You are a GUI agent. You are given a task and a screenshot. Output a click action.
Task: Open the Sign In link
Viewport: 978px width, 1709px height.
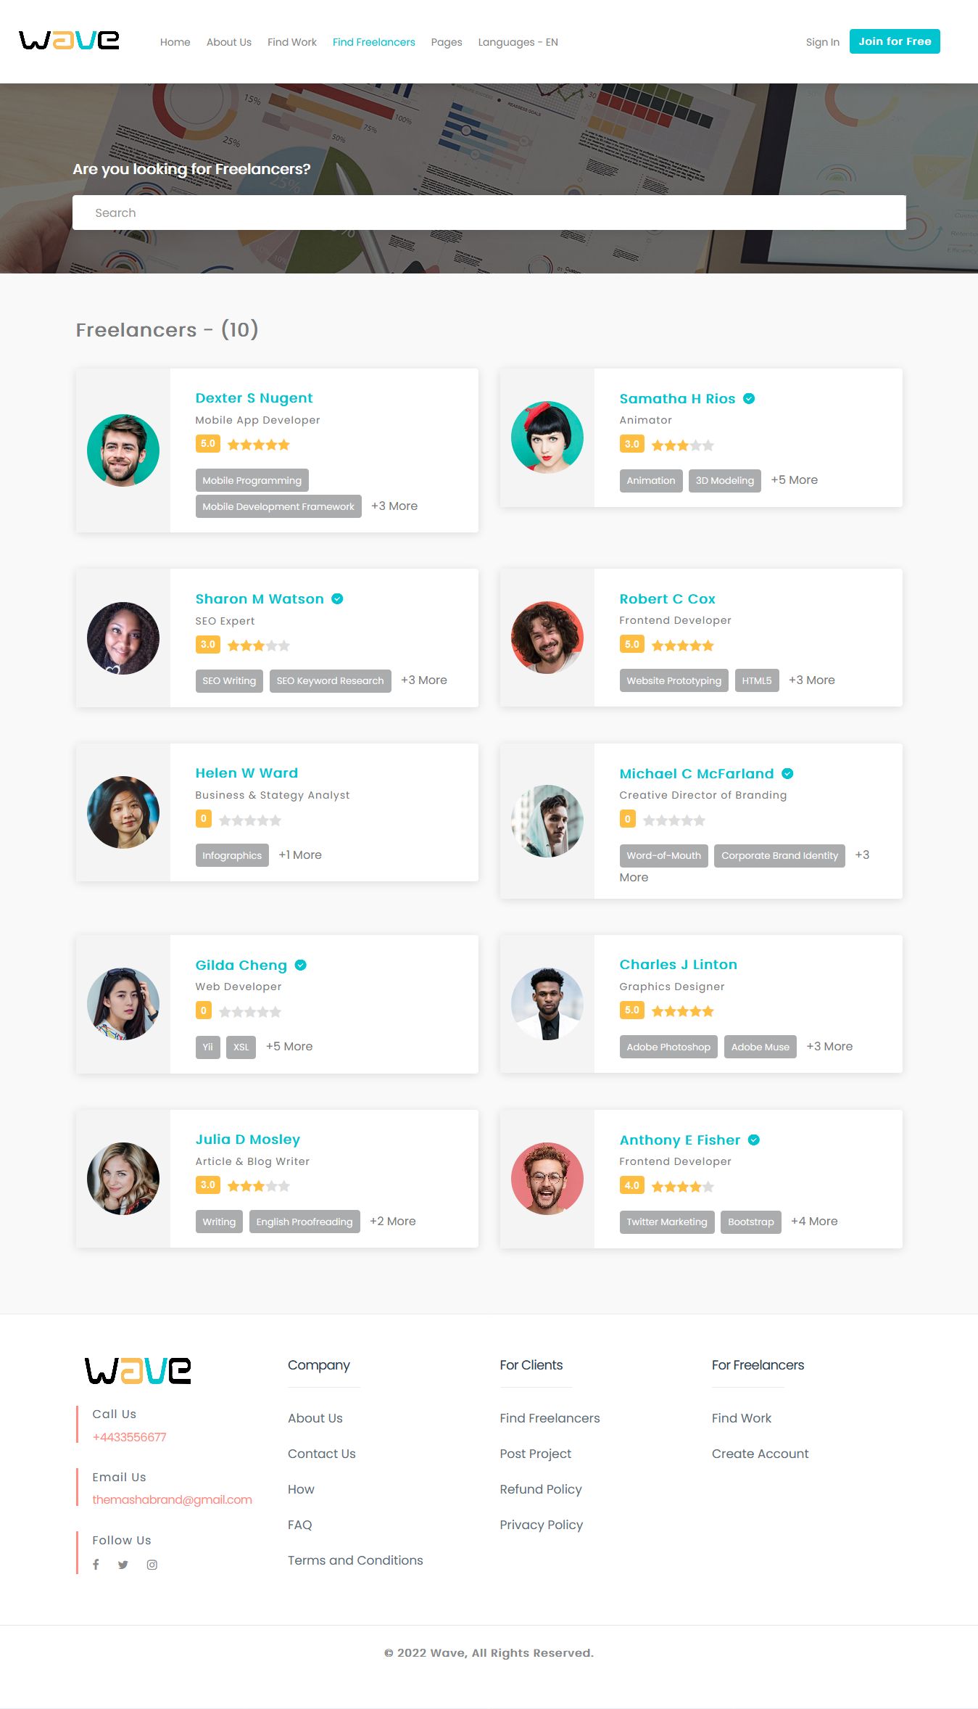point(822,42)
